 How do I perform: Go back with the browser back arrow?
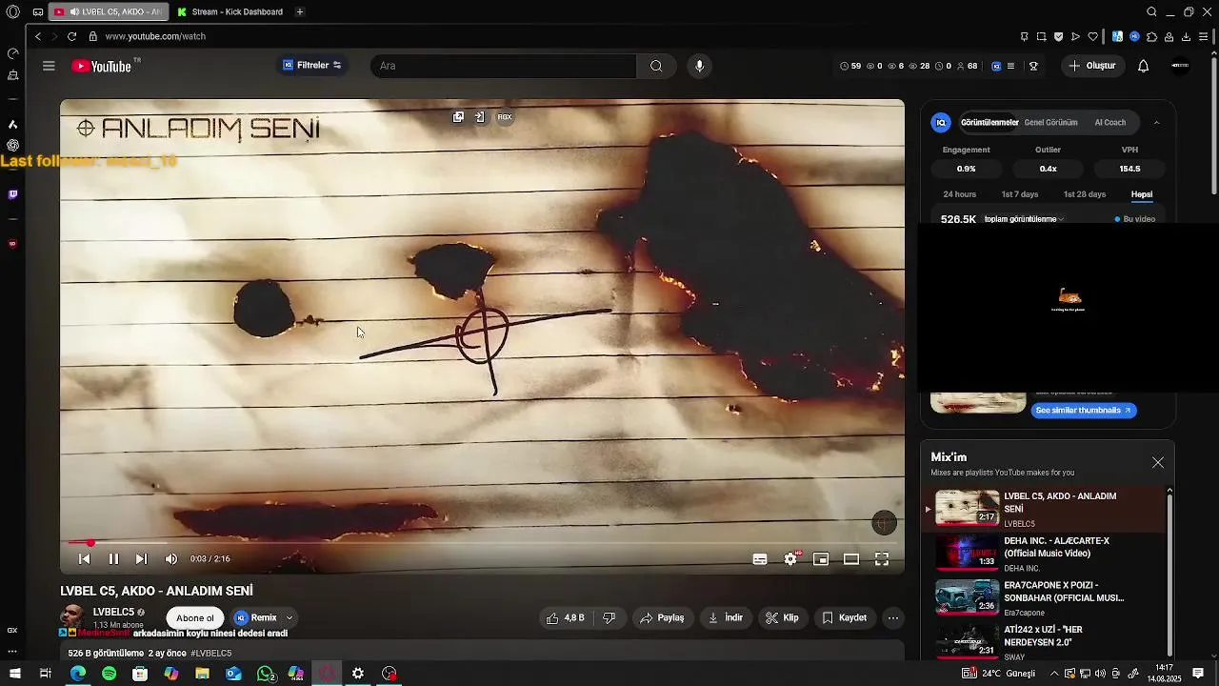coord(38,36)
